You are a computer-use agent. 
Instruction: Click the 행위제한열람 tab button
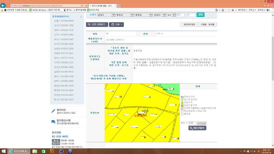pyautogui.click(x=189, y=24)
